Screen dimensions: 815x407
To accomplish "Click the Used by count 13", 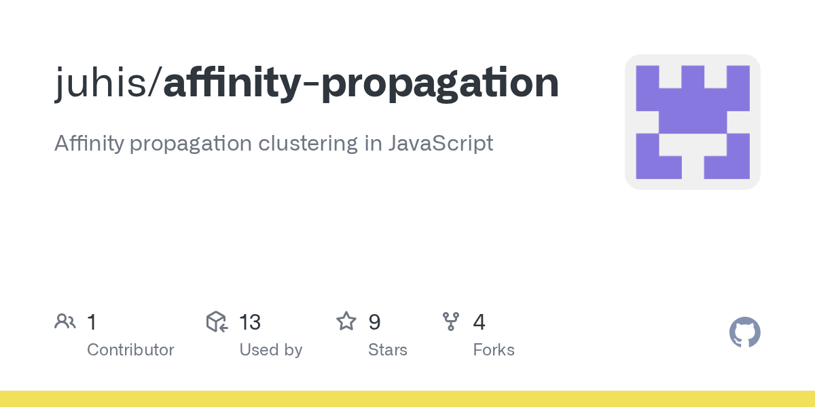I will click(250, 322).
